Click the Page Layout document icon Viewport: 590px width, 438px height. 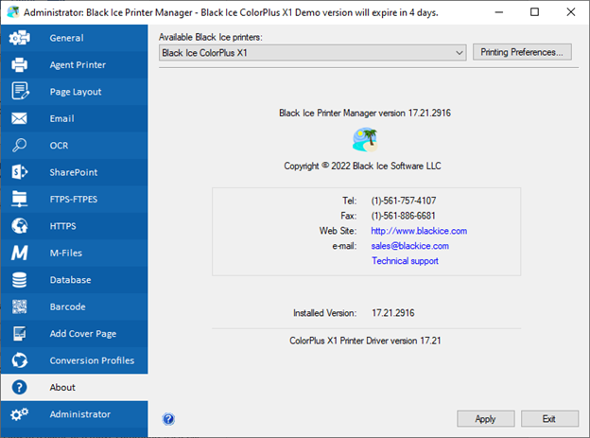point(20,92)
